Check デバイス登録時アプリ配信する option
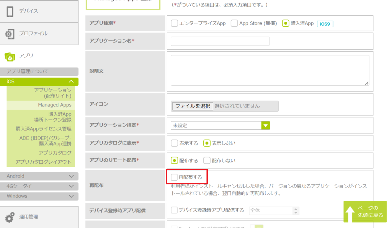This screenshot has width=392, height=228. (x=175, y=210)
